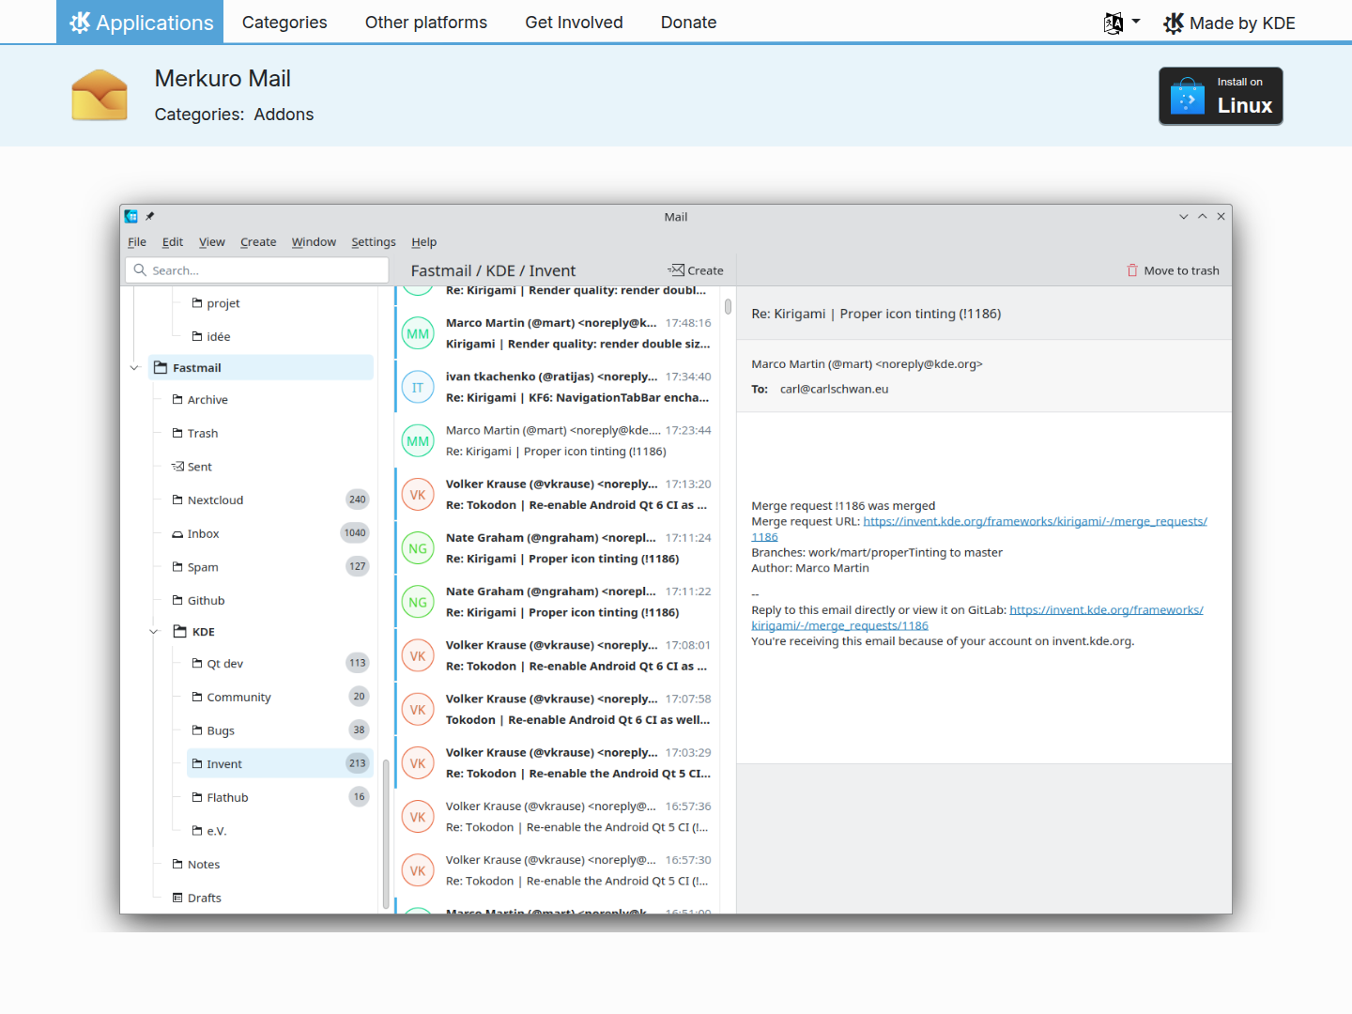Click the Search field in Mail
1352x1014 pixels.
(x=257, y=270)
